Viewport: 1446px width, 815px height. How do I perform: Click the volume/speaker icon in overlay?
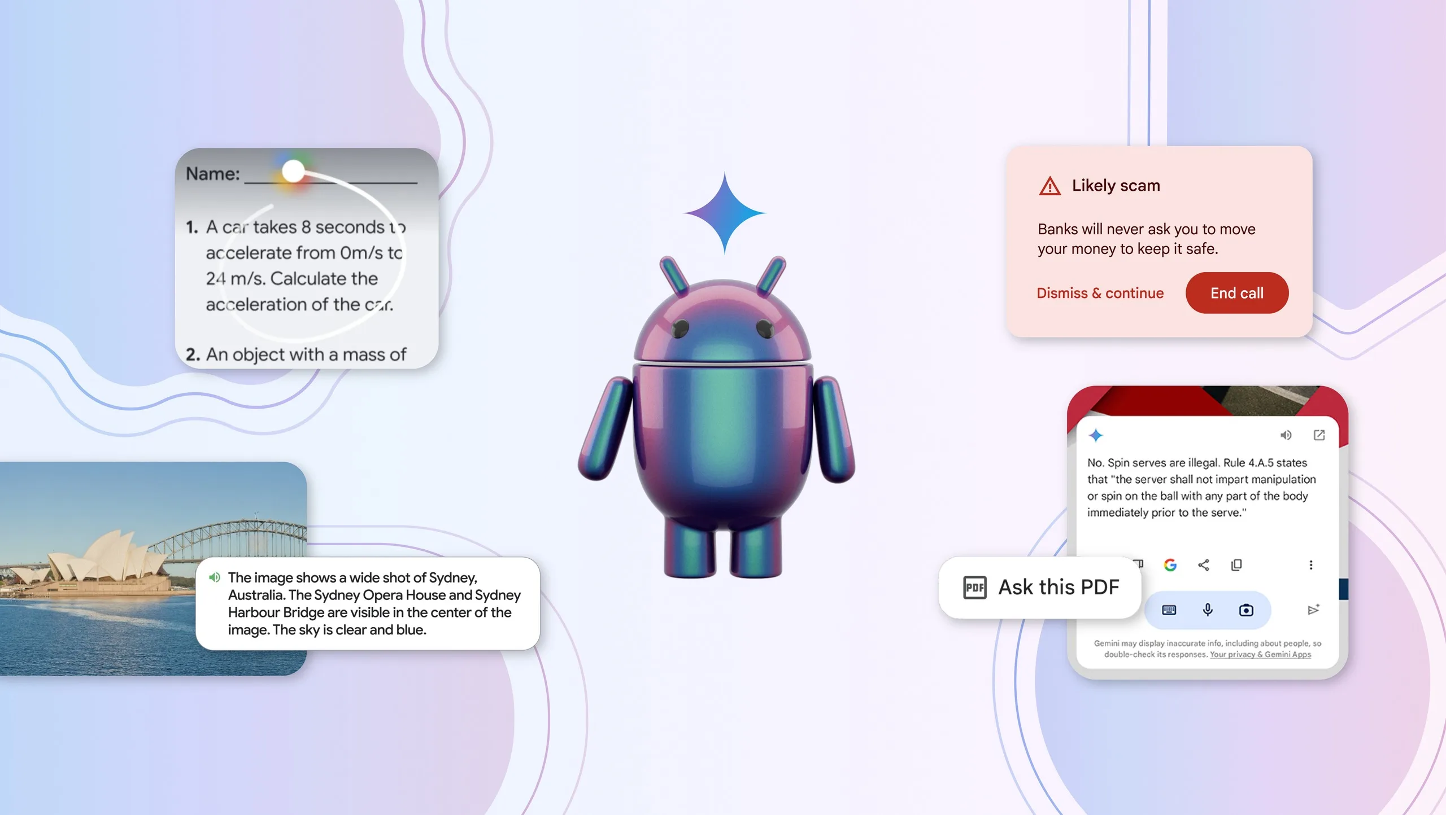1285,436
